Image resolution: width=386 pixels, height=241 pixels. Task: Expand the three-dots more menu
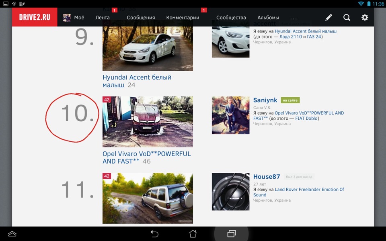[x=294, y=18]
